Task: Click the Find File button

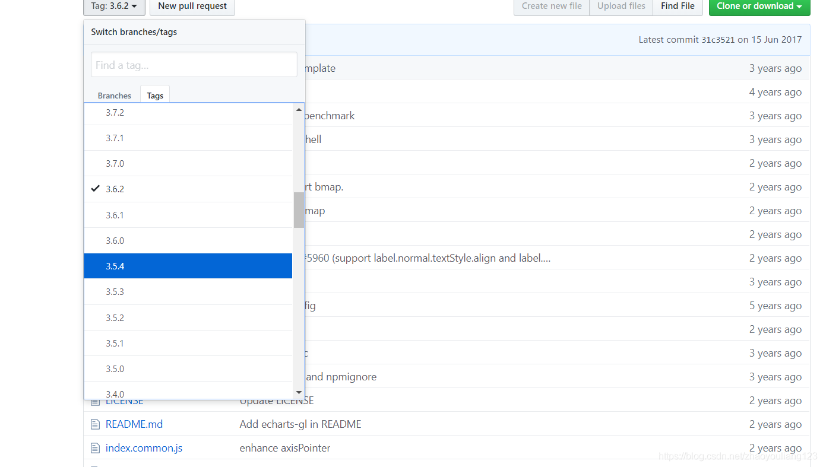Action: point(678,7)
